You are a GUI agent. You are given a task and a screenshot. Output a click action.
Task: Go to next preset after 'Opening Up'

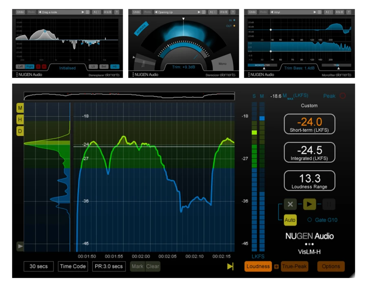coord(199,12)
